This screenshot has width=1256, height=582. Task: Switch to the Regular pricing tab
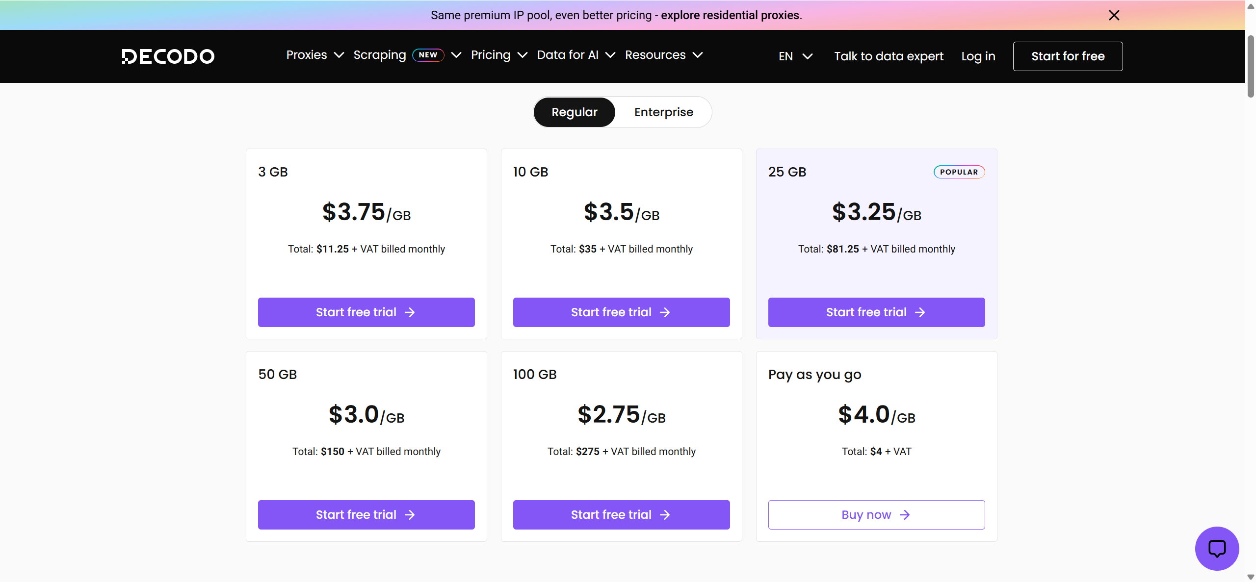[574, 112]
